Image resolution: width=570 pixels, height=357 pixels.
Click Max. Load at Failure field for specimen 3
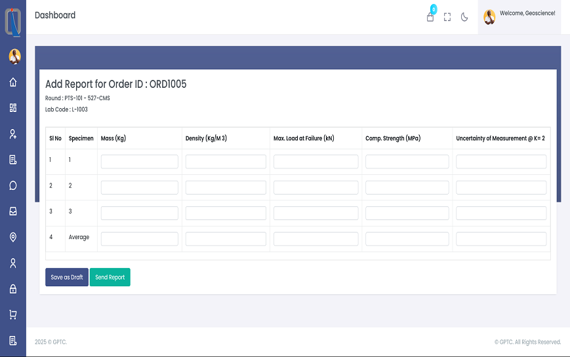point(316,213)
